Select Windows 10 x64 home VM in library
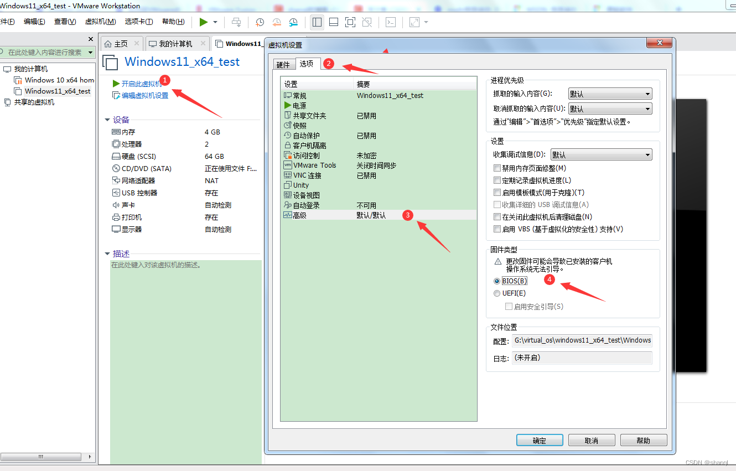Screen dimensions: 736x471 point(59,80)
